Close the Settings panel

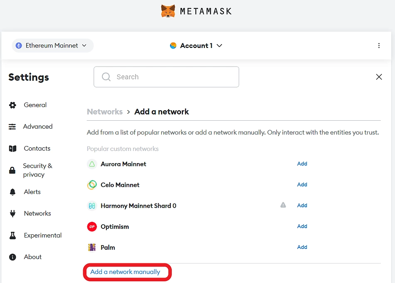379,77
